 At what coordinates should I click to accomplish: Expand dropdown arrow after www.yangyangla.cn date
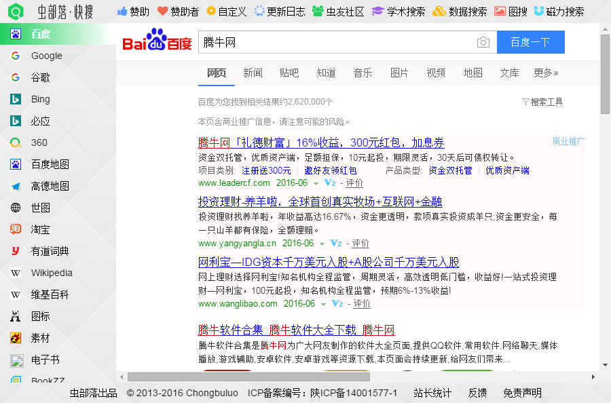[x=322, y=244]
